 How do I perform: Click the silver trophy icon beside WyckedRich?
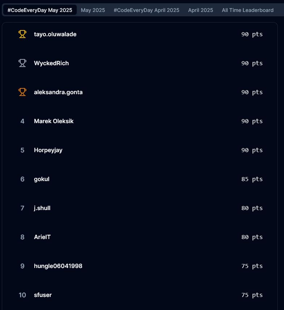pyautogui.click(x=22, y=63)
